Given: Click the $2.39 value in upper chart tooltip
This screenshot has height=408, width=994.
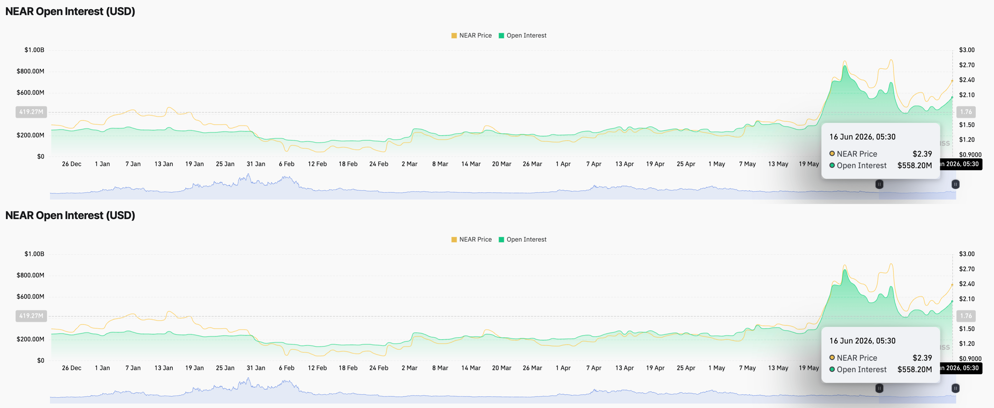Looking at the screenshot, I should tap(922, 154).
